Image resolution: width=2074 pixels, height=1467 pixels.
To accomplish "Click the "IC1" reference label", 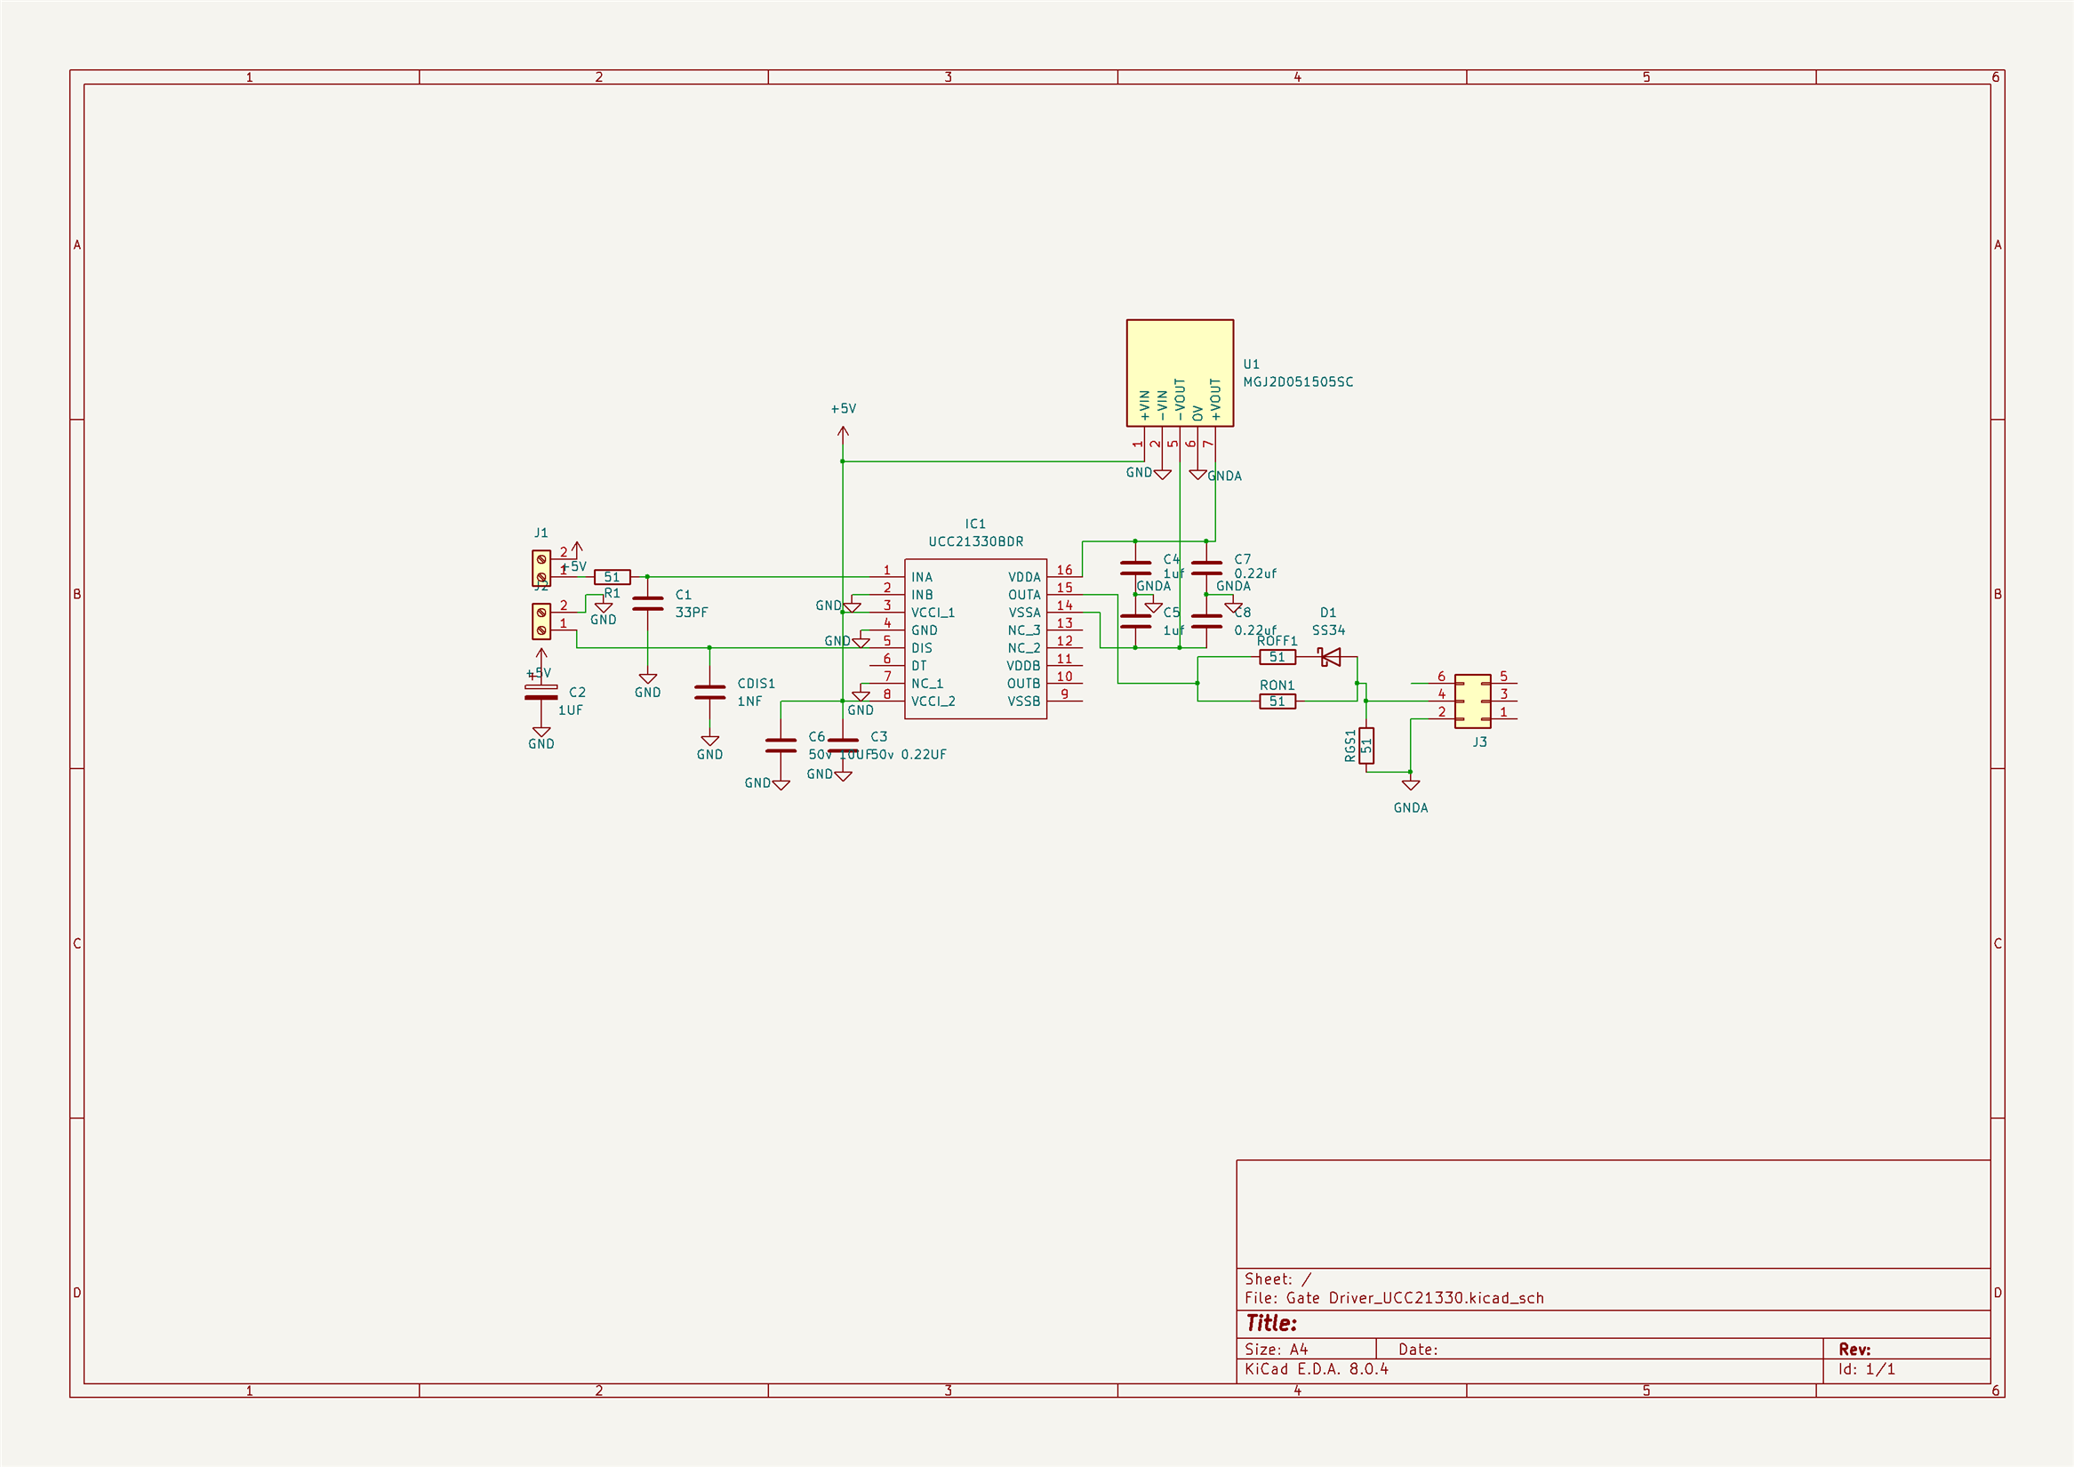I will click(975, 524).
